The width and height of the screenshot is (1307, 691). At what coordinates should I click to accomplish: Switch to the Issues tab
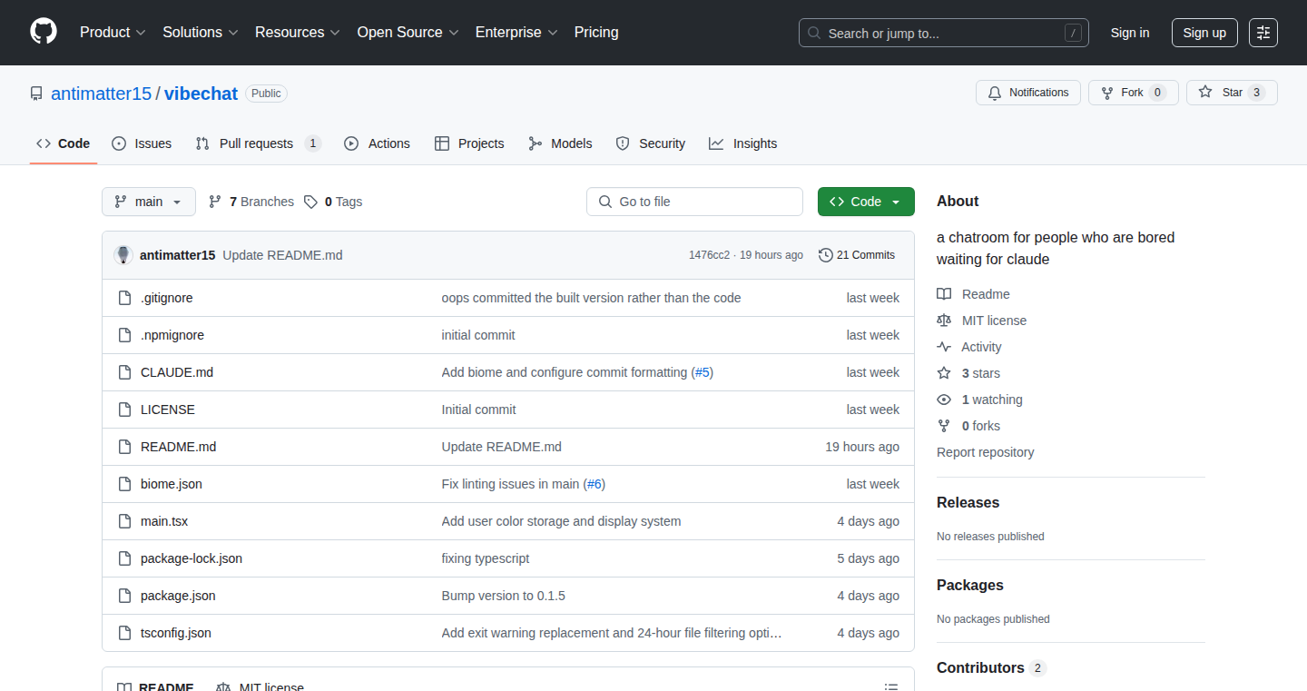pos(142,143)
